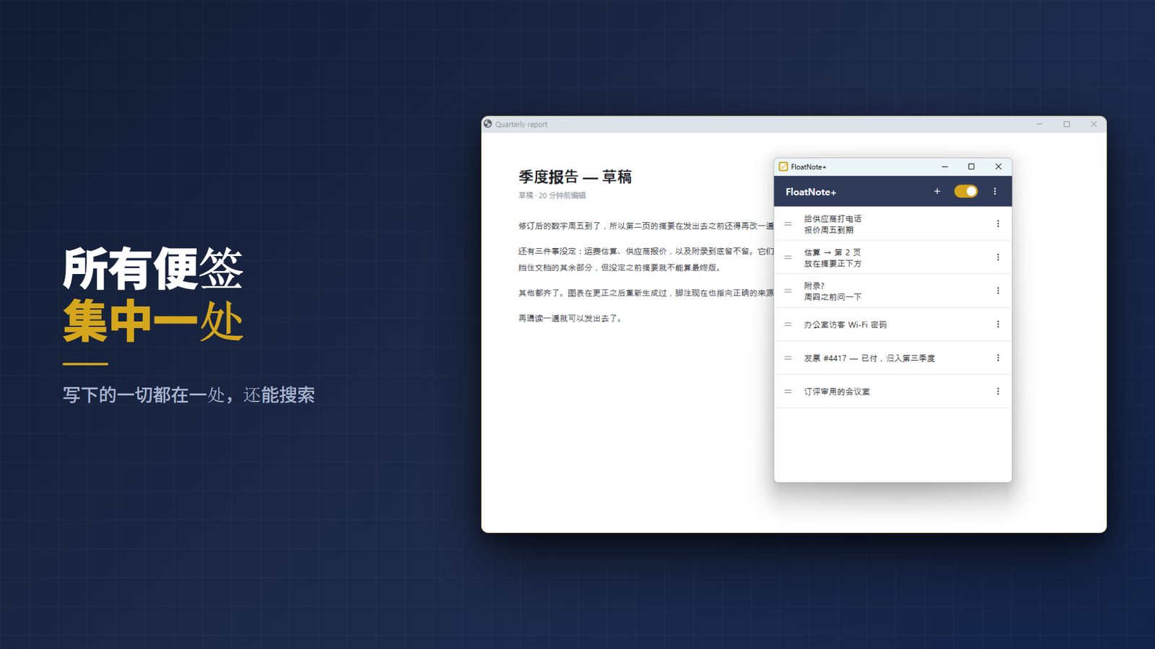Click the drag handle of 附录? note
This screenshot has width=1155, height=649.
click(x=788, y=291)
